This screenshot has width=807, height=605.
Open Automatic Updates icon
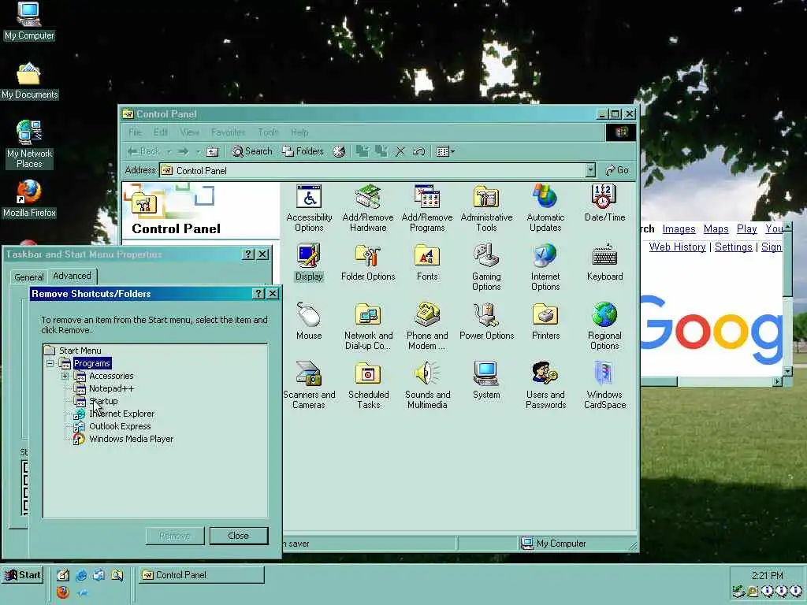[545, 208]
